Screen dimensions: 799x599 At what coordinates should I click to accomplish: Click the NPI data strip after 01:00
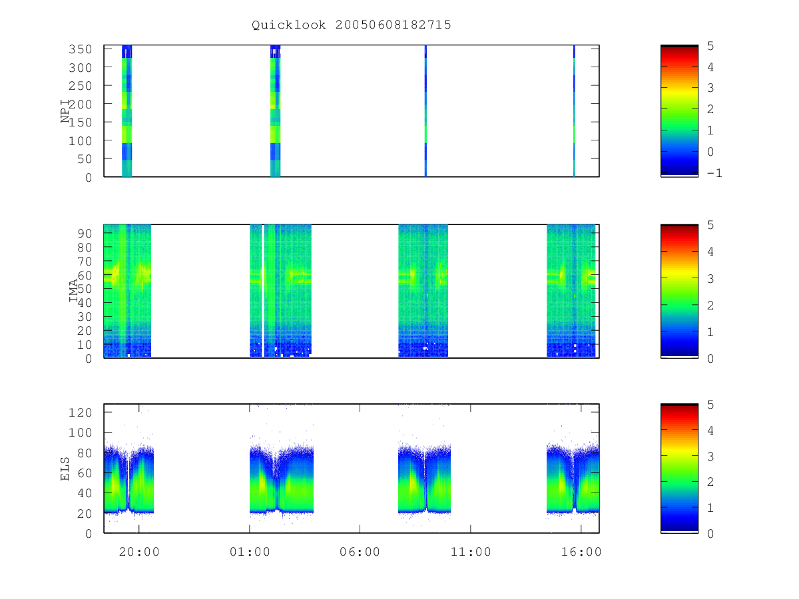click(x=275, y=111)
